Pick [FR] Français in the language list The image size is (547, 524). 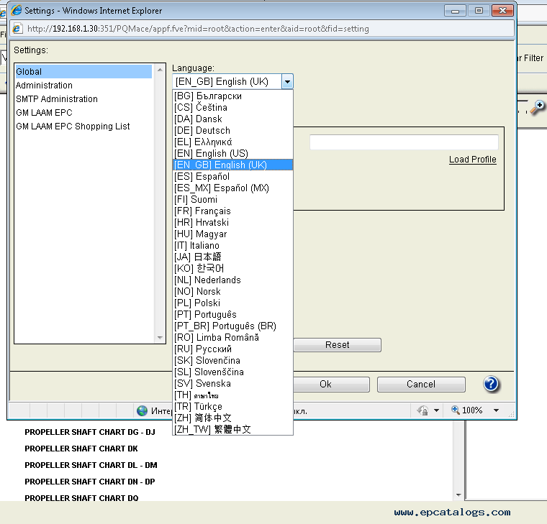[202, 211]
